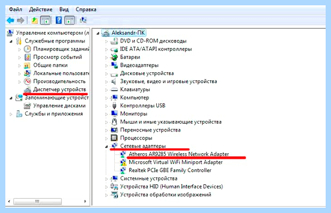Screen dimensions: 331x213
Task: Click left pane horizontal scrollbar thumb
Action: (37, 201)
